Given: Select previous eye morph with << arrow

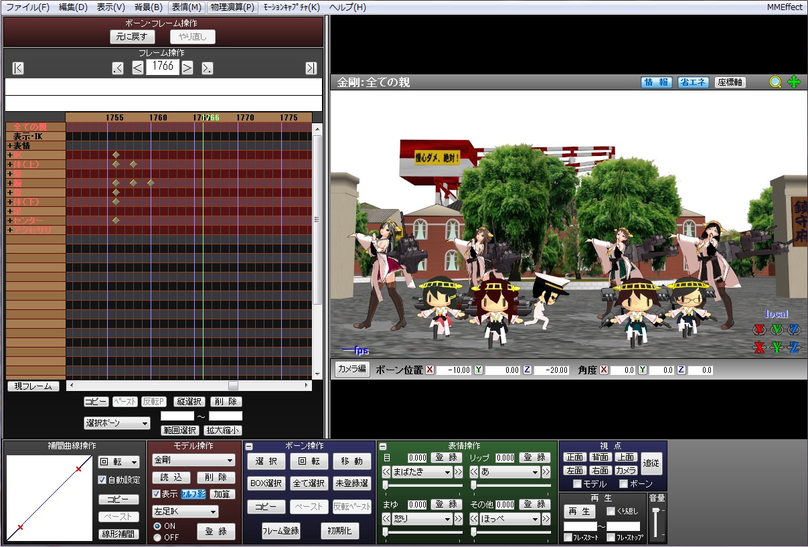Looking at the screenshot, I should pos(386,472).
